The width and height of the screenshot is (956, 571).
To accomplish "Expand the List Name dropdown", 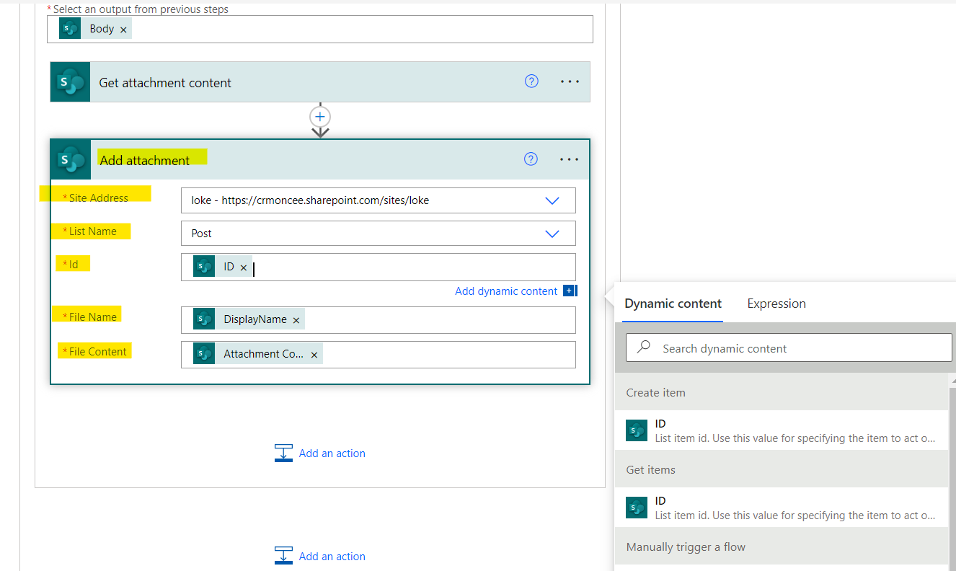I will (x=552, y=234).
